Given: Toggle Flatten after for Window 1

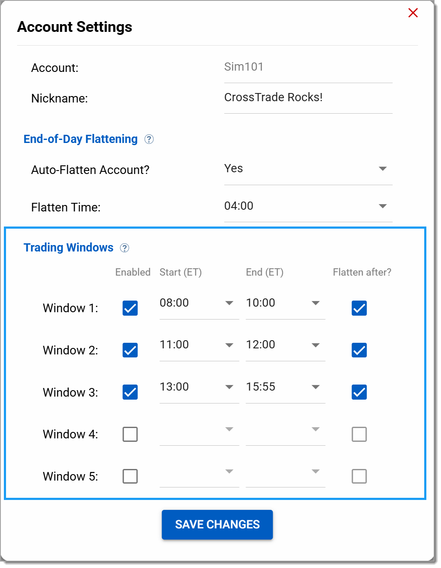Looking at the screenshot, I should coord(359,308).
